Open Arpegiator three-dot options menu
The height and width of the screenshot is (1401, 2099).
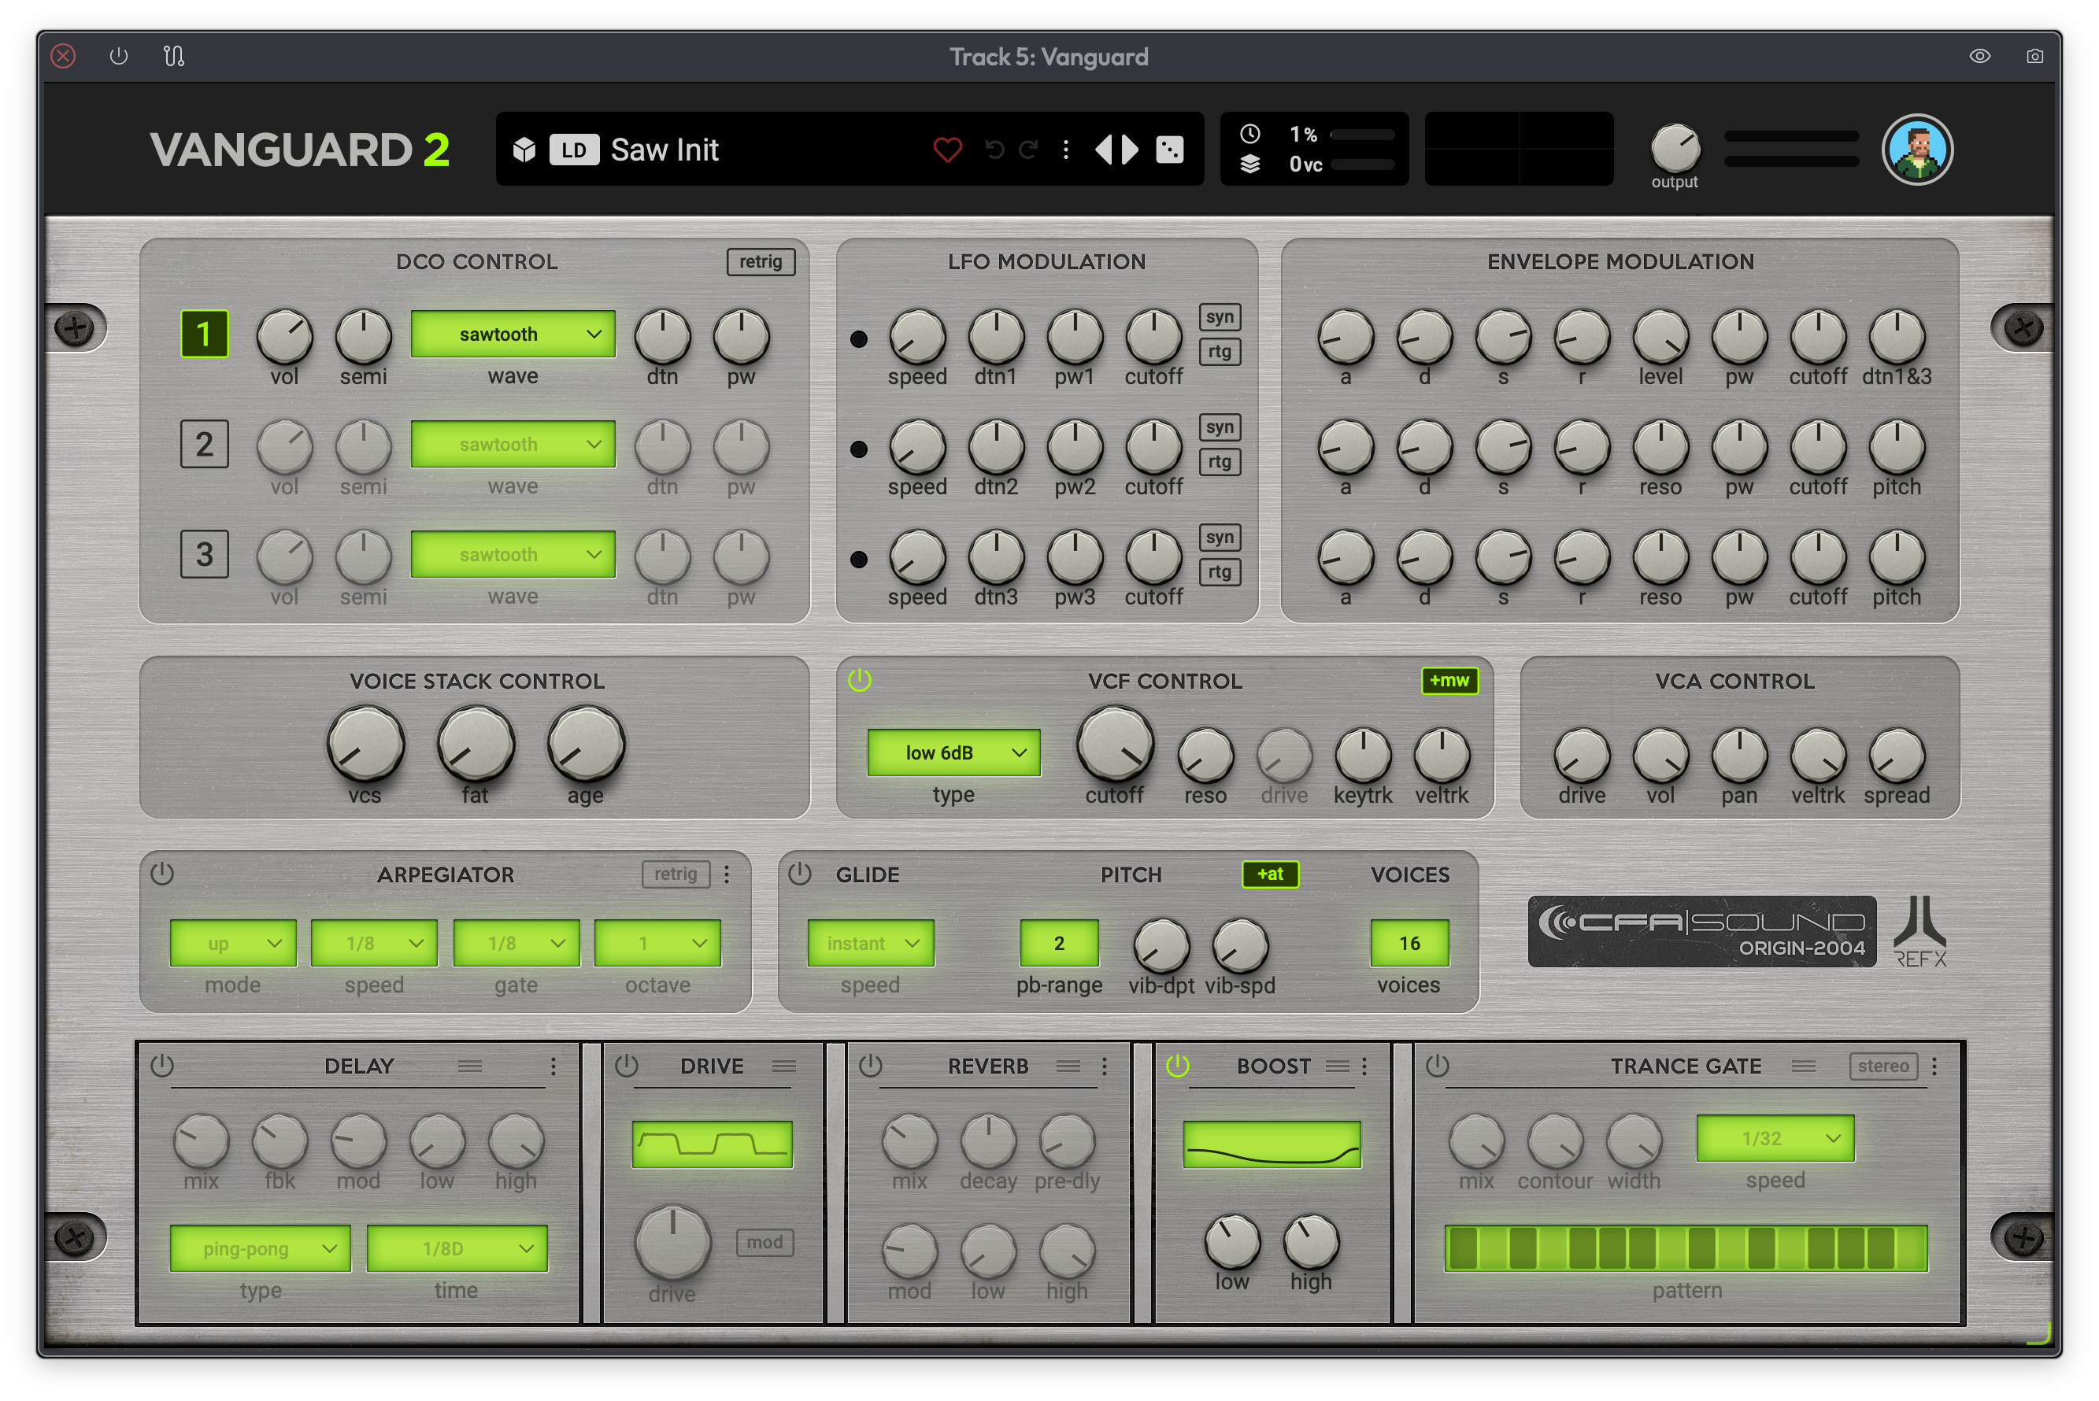[727, 874]
